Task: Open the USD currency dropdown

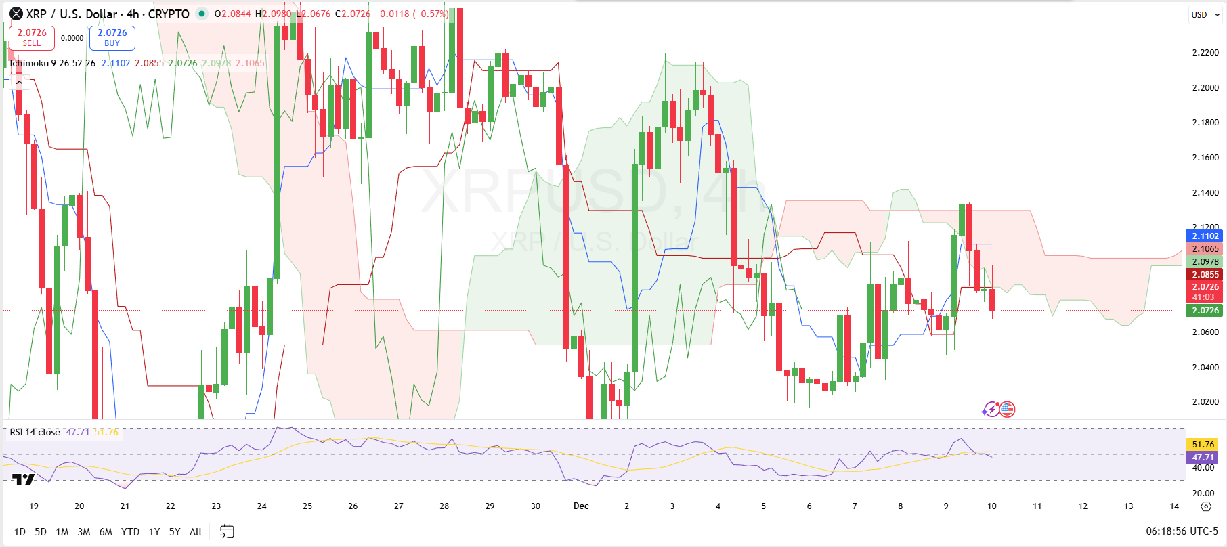Action: tap(1205, 14)
